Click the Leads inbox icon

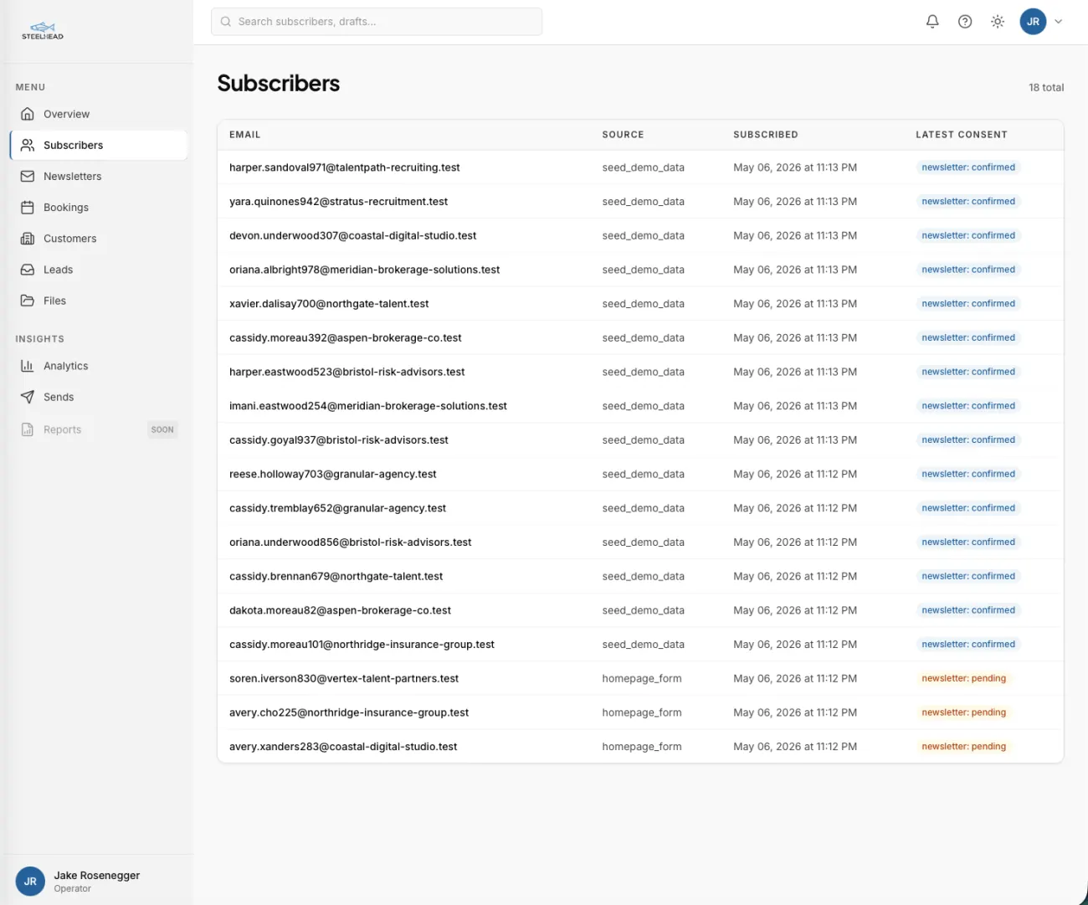click(x=28, y=270)
